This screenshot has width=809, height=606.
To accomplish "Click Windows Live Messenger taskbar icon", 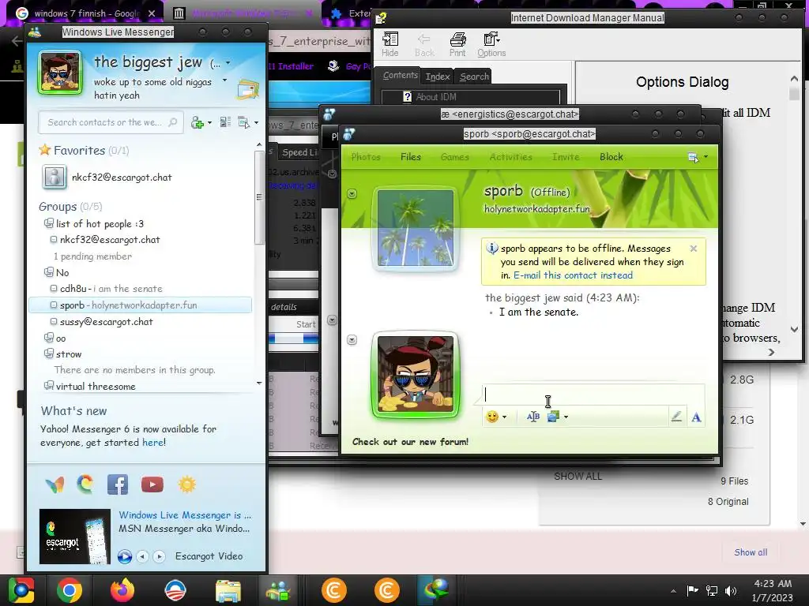I will pos(278,590).
